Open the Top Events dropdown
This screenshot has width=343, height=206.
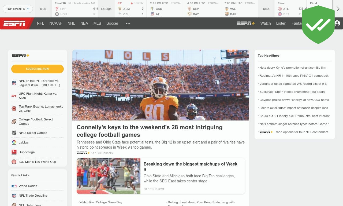pyautogui.click(x=18, y=9)
